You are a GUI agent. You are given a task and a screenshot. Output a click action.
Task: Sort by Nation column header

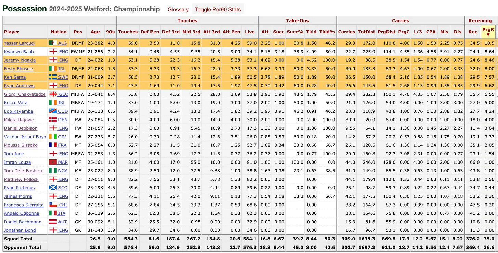pyautogui.click(x=58, y=32)
